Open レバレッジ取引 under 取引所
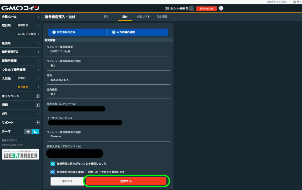This screenshot has height=190, width=302. point(29,34)
